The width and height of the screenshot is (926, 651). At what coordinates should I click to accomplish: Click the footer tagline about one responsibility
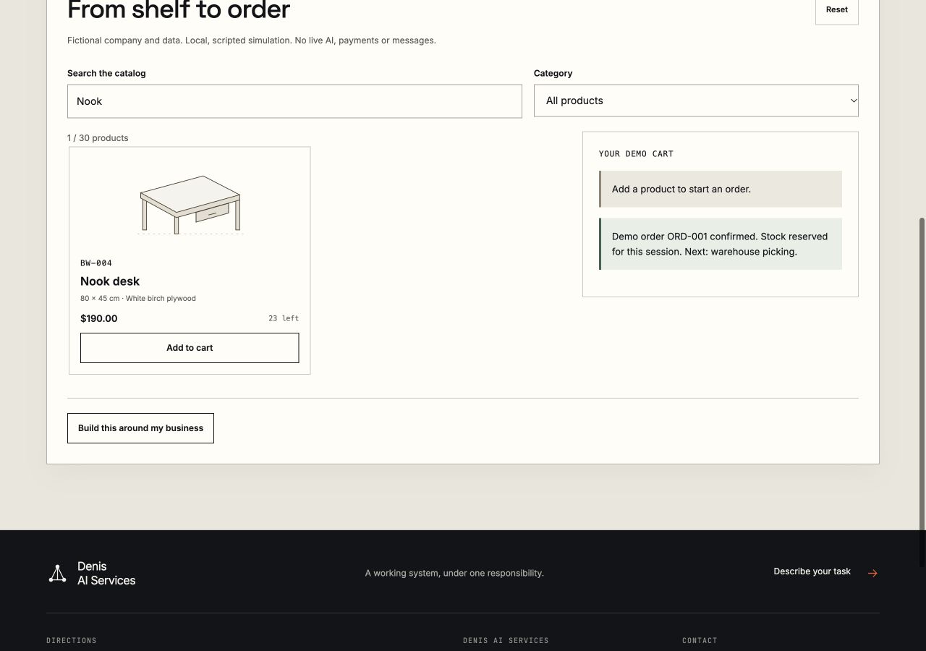click(x=454, y=574)
